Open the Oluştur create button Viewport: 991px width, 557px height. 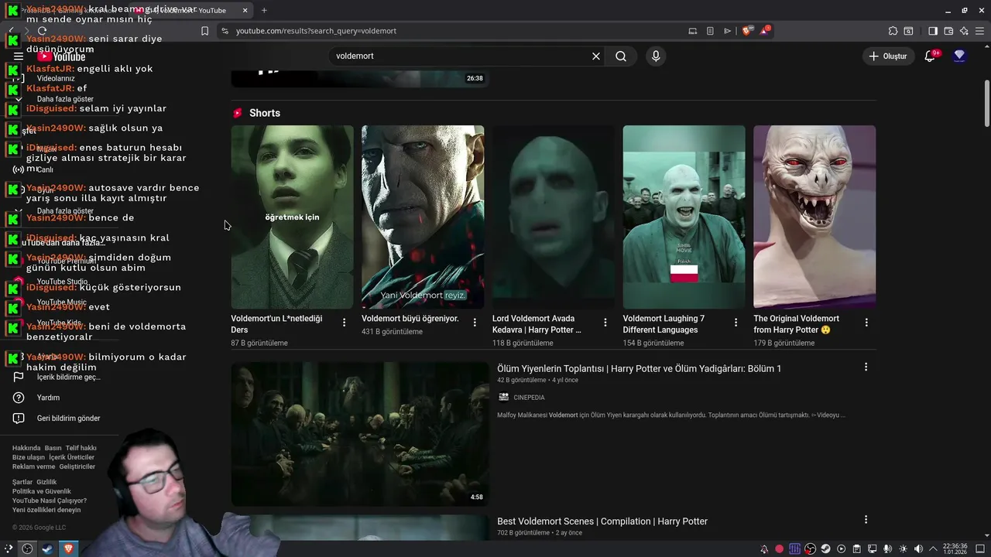click(x=887, y=56)
